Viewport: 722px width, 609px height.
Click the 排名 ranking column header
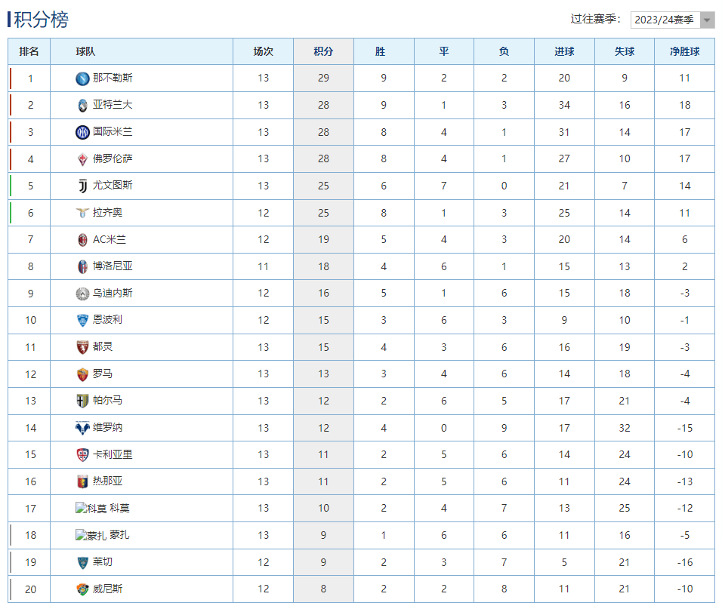coord(29,52)
